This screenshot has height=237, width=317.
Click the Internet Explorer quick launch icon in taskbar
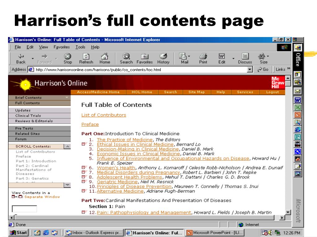(x=46, y=233)
